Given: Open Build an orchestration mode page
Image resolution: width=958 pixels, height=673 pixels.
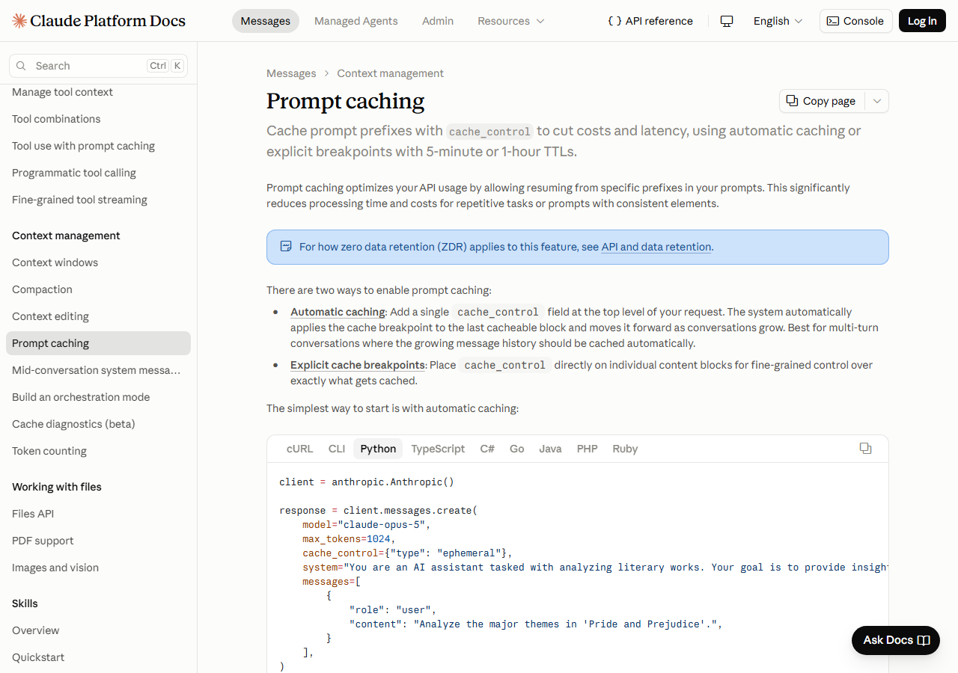Looking at the screenshot, I should point(98,397).
